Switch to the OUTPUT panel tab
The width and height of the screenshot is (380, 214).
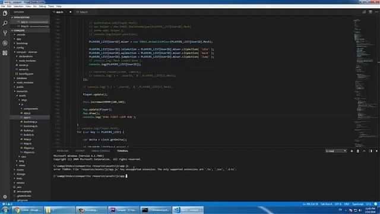click(80, 151)
